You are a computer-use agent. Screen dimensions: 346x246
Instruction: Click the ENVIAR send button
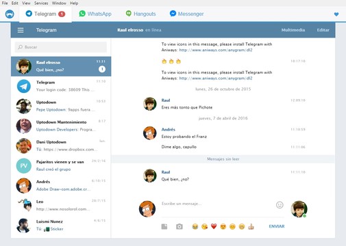click(x=277, y=226)
